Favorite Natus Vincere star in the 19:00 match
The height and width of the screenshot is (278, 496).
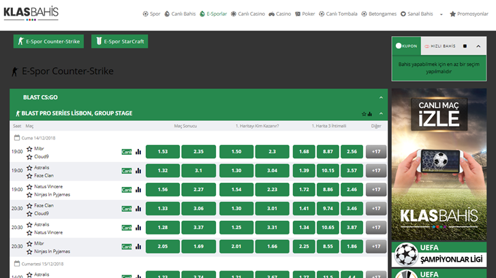[29, 186]
